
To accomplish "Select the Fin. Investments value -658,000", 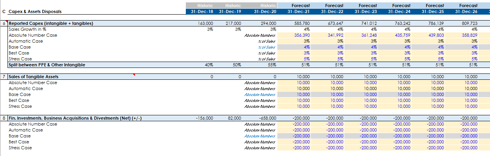I will 267,118.
